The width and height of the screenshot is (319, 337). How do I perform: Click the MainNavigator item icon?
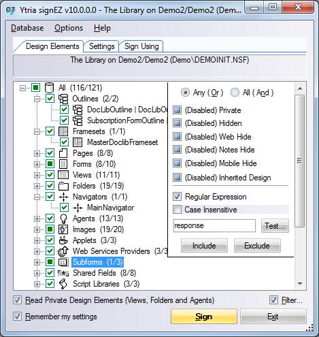pyautogui.click(x=78, y=208)
